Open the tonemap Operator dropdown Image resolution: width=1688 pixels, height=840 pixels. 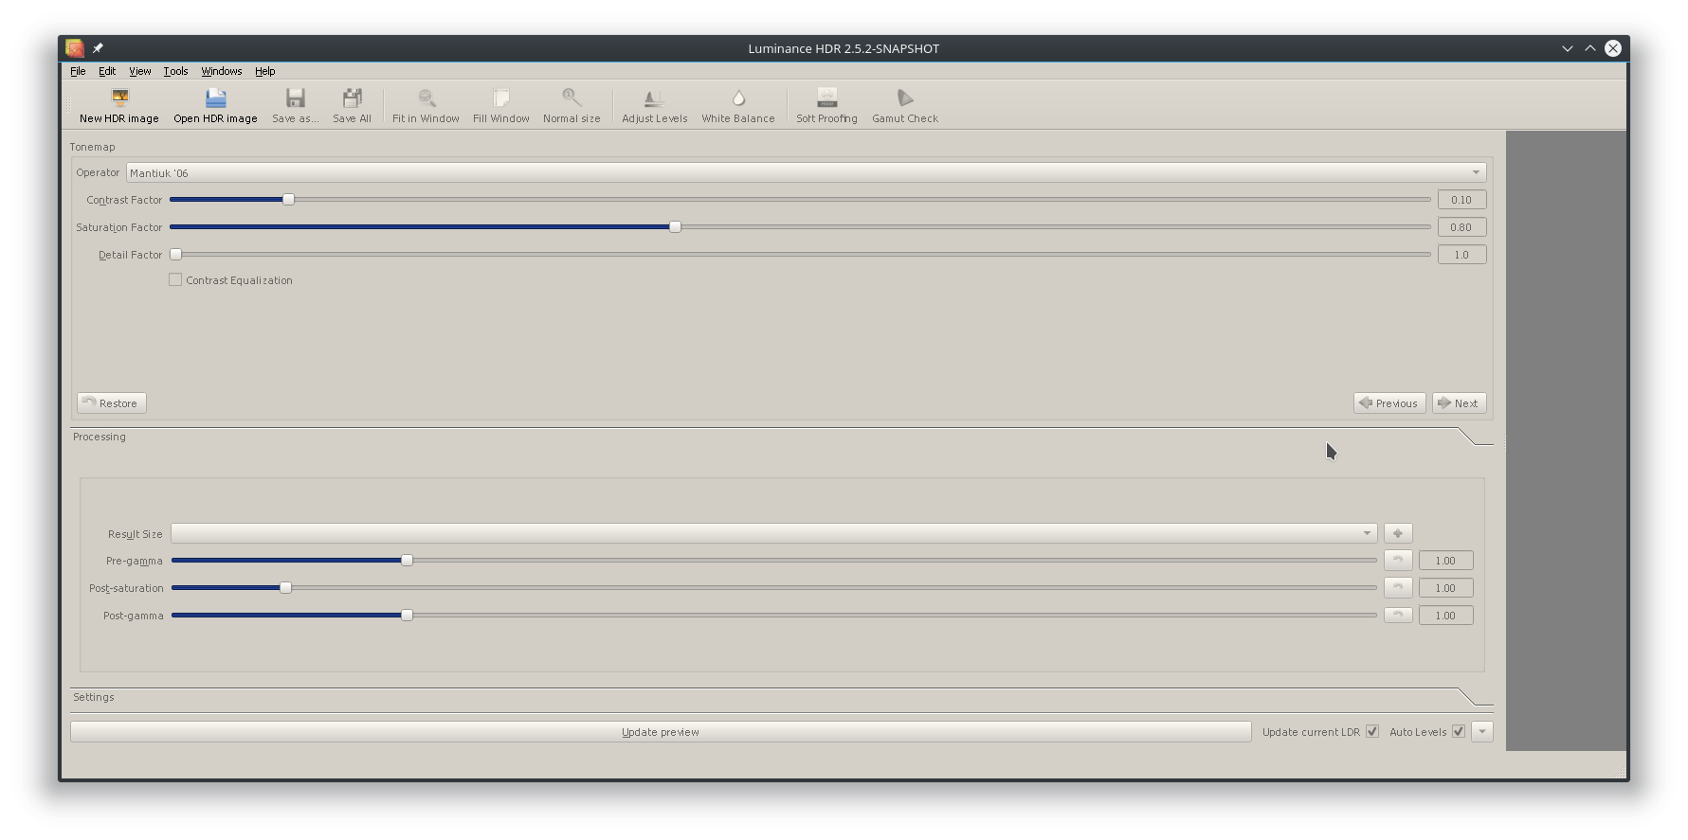click(x=806, y=172)
